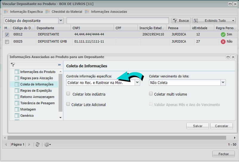Image resolution: width=239 pixels, height=162 pixels.
Task: Click icon next to Retorno Armazenagem
Action: pyautogui.click(x=17, y=97)
